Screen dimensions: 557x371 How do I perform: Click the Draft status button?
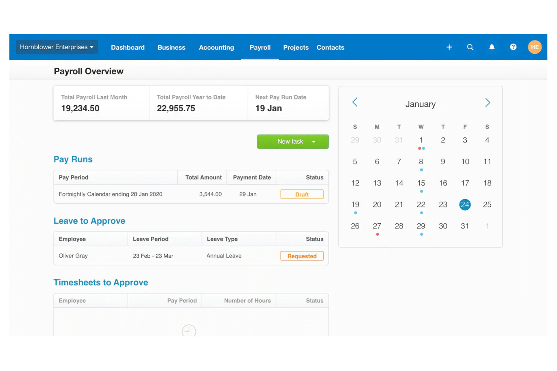click(302, 194)
